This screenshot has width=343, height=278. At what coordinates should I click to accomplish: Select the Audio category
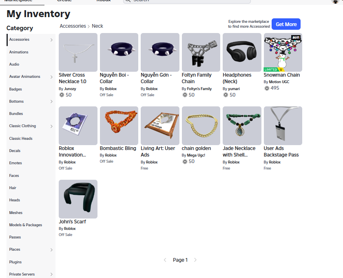[x=14, y=64]
